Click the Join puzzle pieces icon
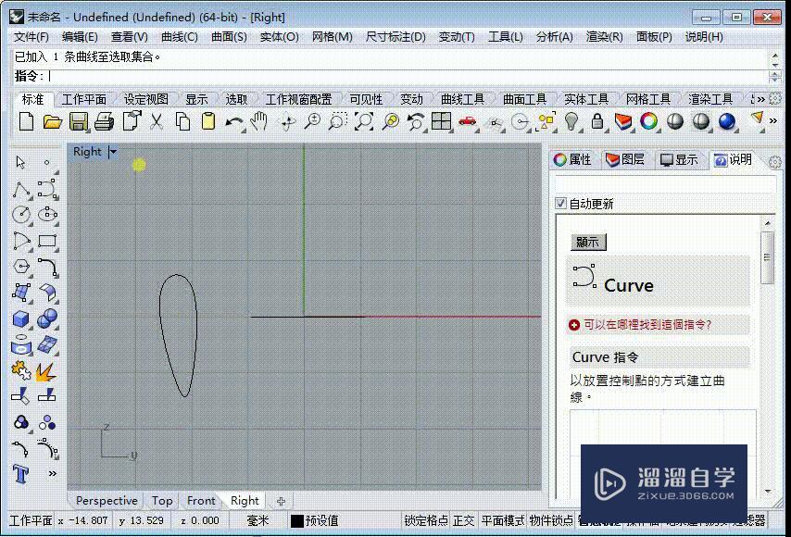The width and height of the screenshot is (791, 537). tap(20, 370)
